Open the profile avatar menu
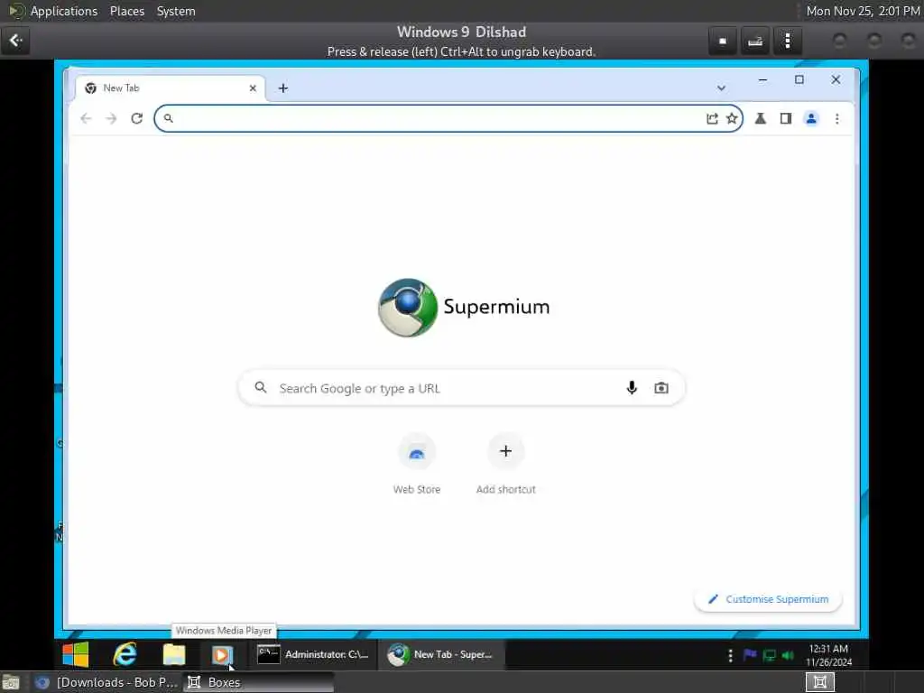The image size is (924, 693). (x=811, y=118)
